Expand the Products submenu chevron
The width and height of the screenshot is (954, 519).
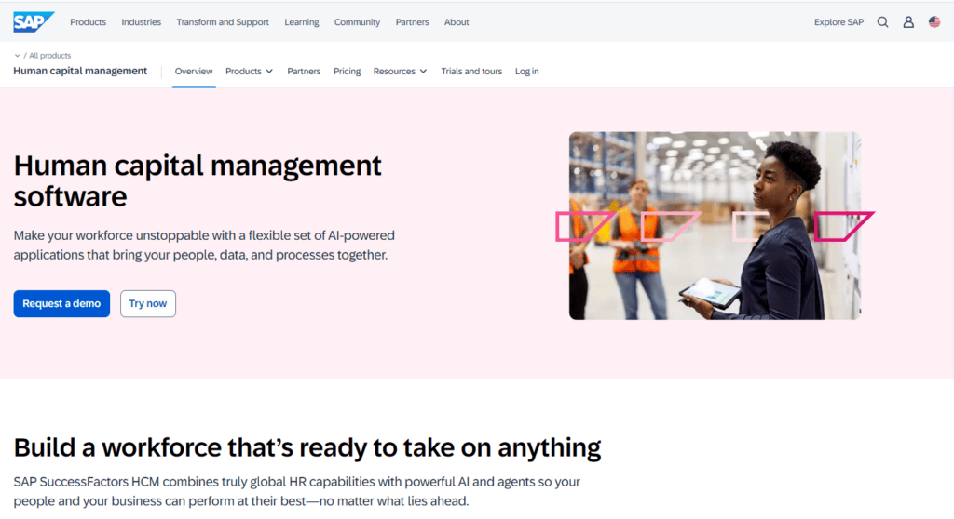click(269, 72)
